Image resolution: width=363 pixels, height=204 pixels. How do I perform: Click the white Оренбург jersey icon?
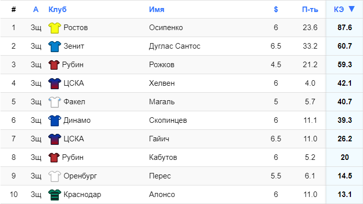click(x=55, y=176)
